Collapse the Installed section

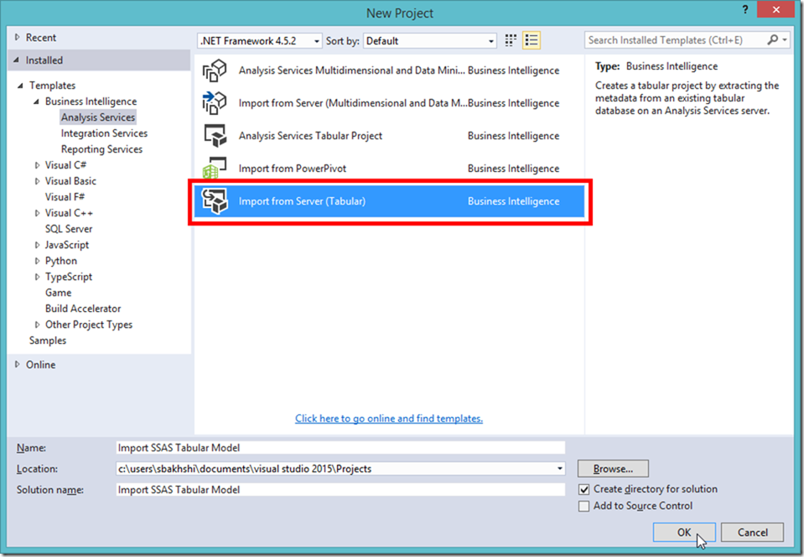click(x=17, y=60)
